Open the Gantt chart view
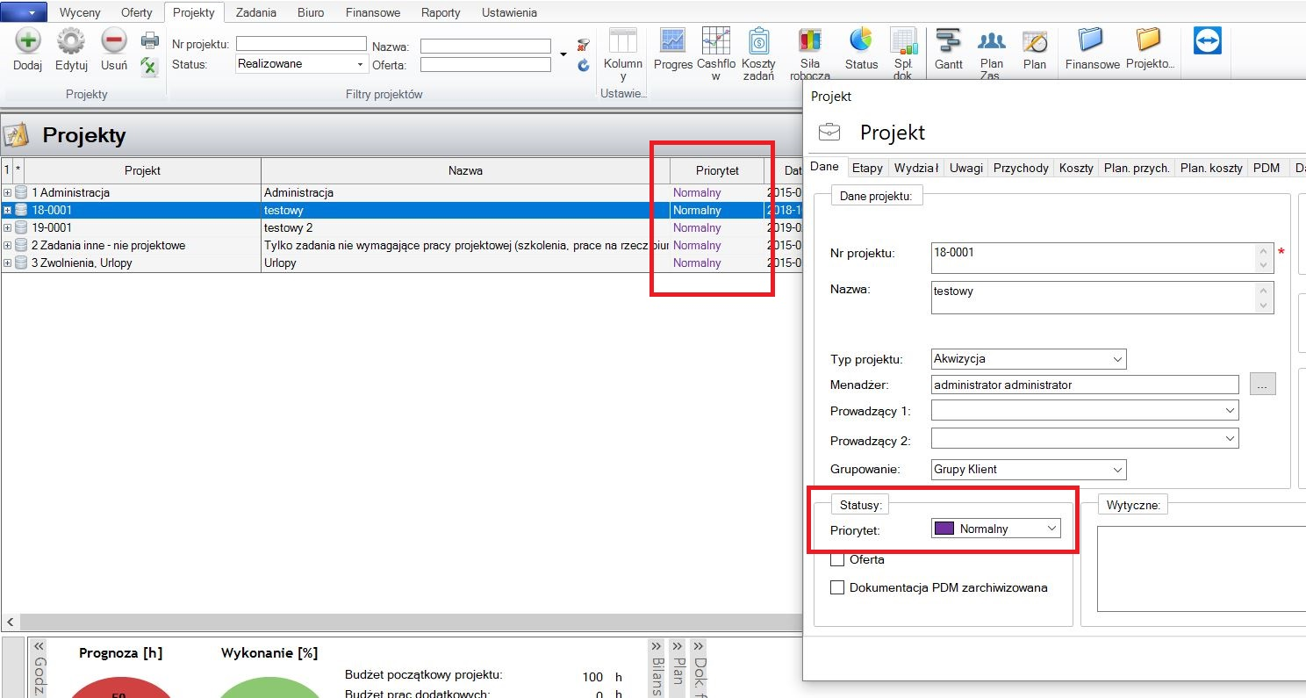The width and height of the screenshot is (1306, 698). click(949, 40)
